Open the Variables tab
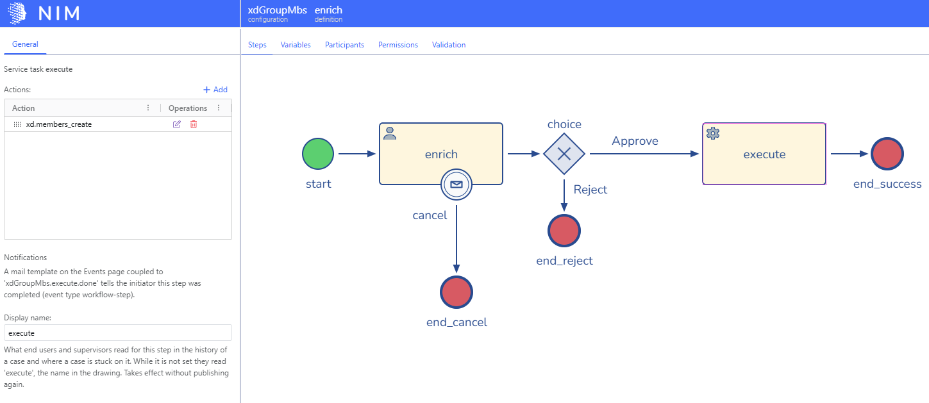The image size is (929, 403). 296,45
